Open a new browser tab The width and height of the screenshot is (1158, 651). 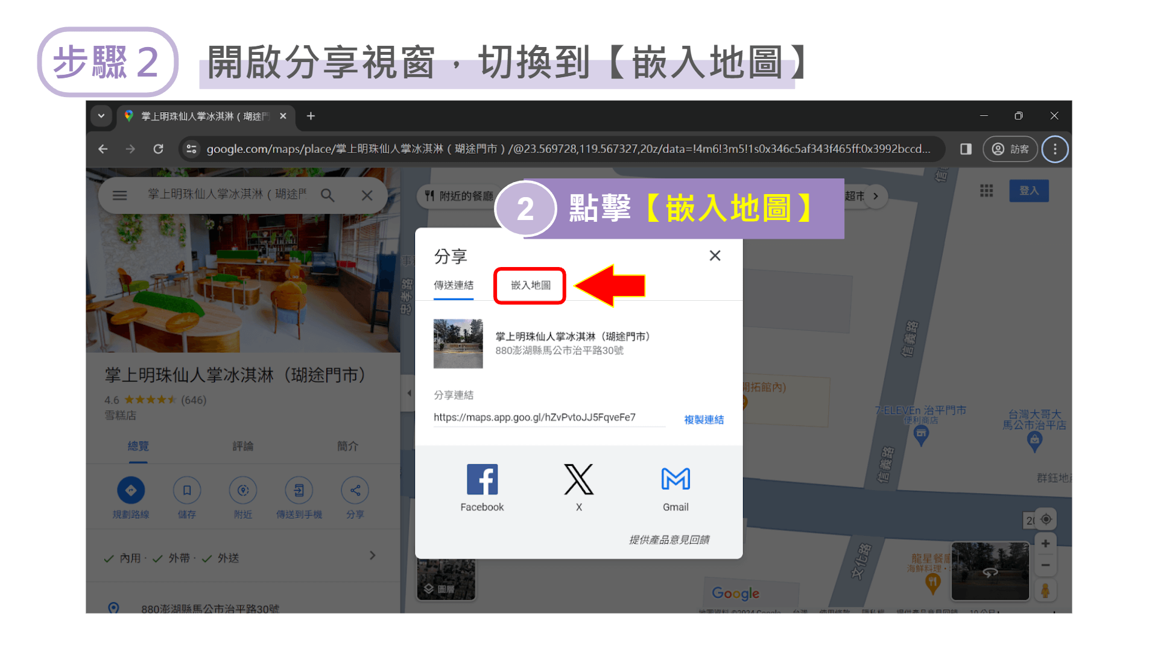click(x=311, y=116)
